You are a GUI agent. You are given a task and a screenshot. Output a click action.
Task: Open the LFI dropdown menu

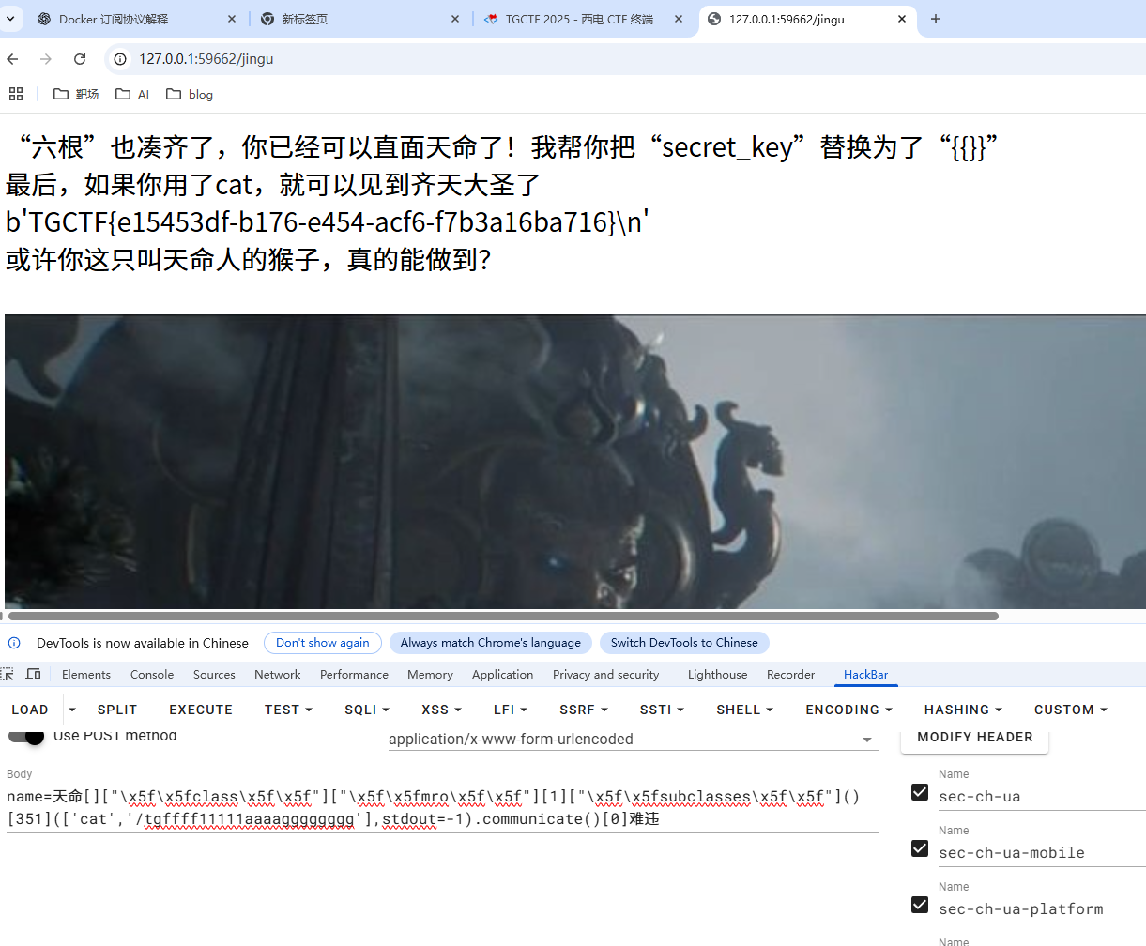[x=511, y=709]
